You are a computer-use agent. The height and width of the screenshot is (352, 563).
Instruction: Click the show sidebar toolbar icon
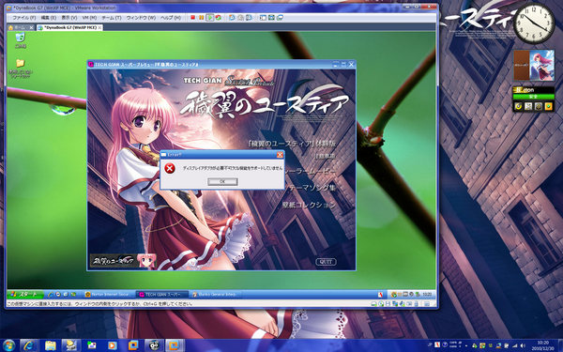[263, 18]
